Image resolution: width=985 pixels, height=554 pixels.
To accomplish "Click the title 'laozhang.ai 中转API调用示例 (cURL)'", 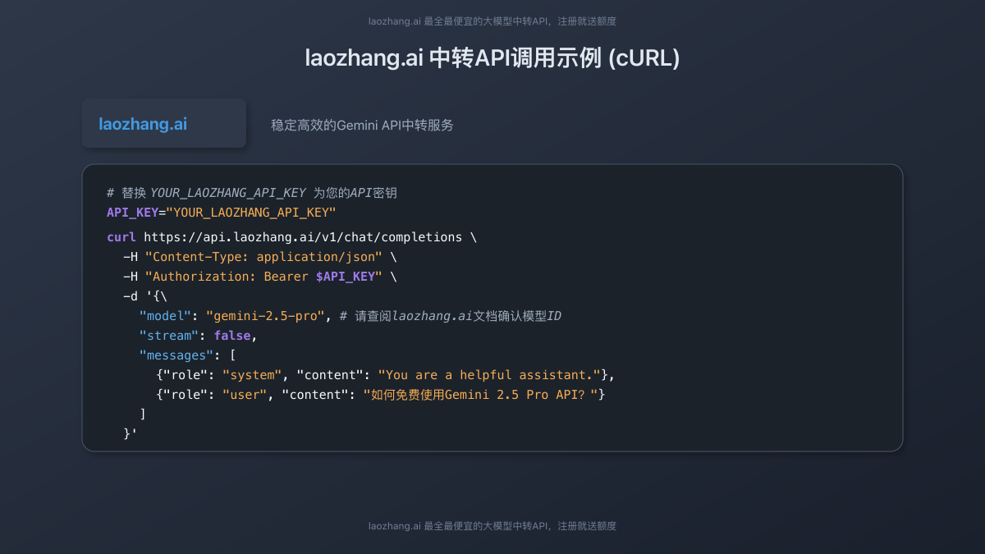I will pyautogui.click(x=492, y=58).
